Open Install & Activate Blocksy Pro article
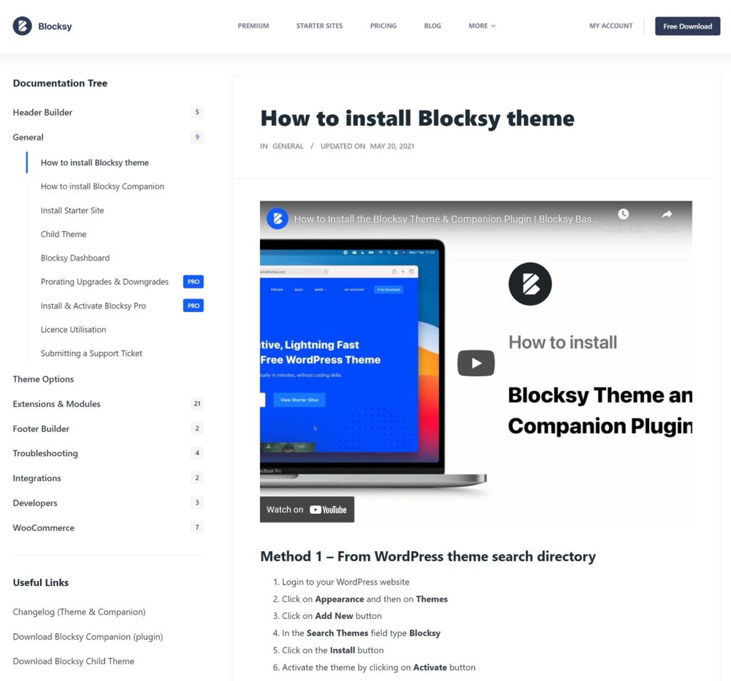Screen dimensions: 731x681 [94, 306]
